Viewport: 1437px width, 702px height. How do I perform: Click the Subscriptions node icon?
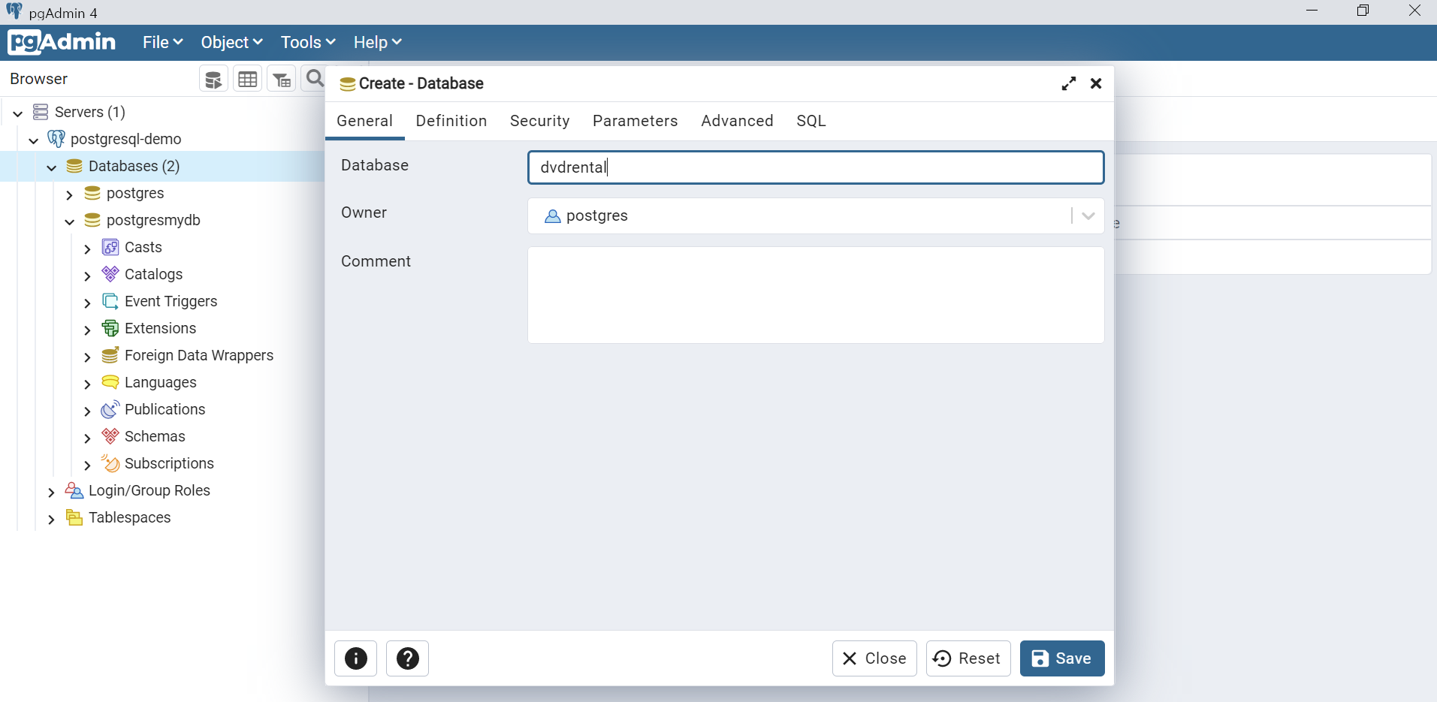tap(110, 463)
